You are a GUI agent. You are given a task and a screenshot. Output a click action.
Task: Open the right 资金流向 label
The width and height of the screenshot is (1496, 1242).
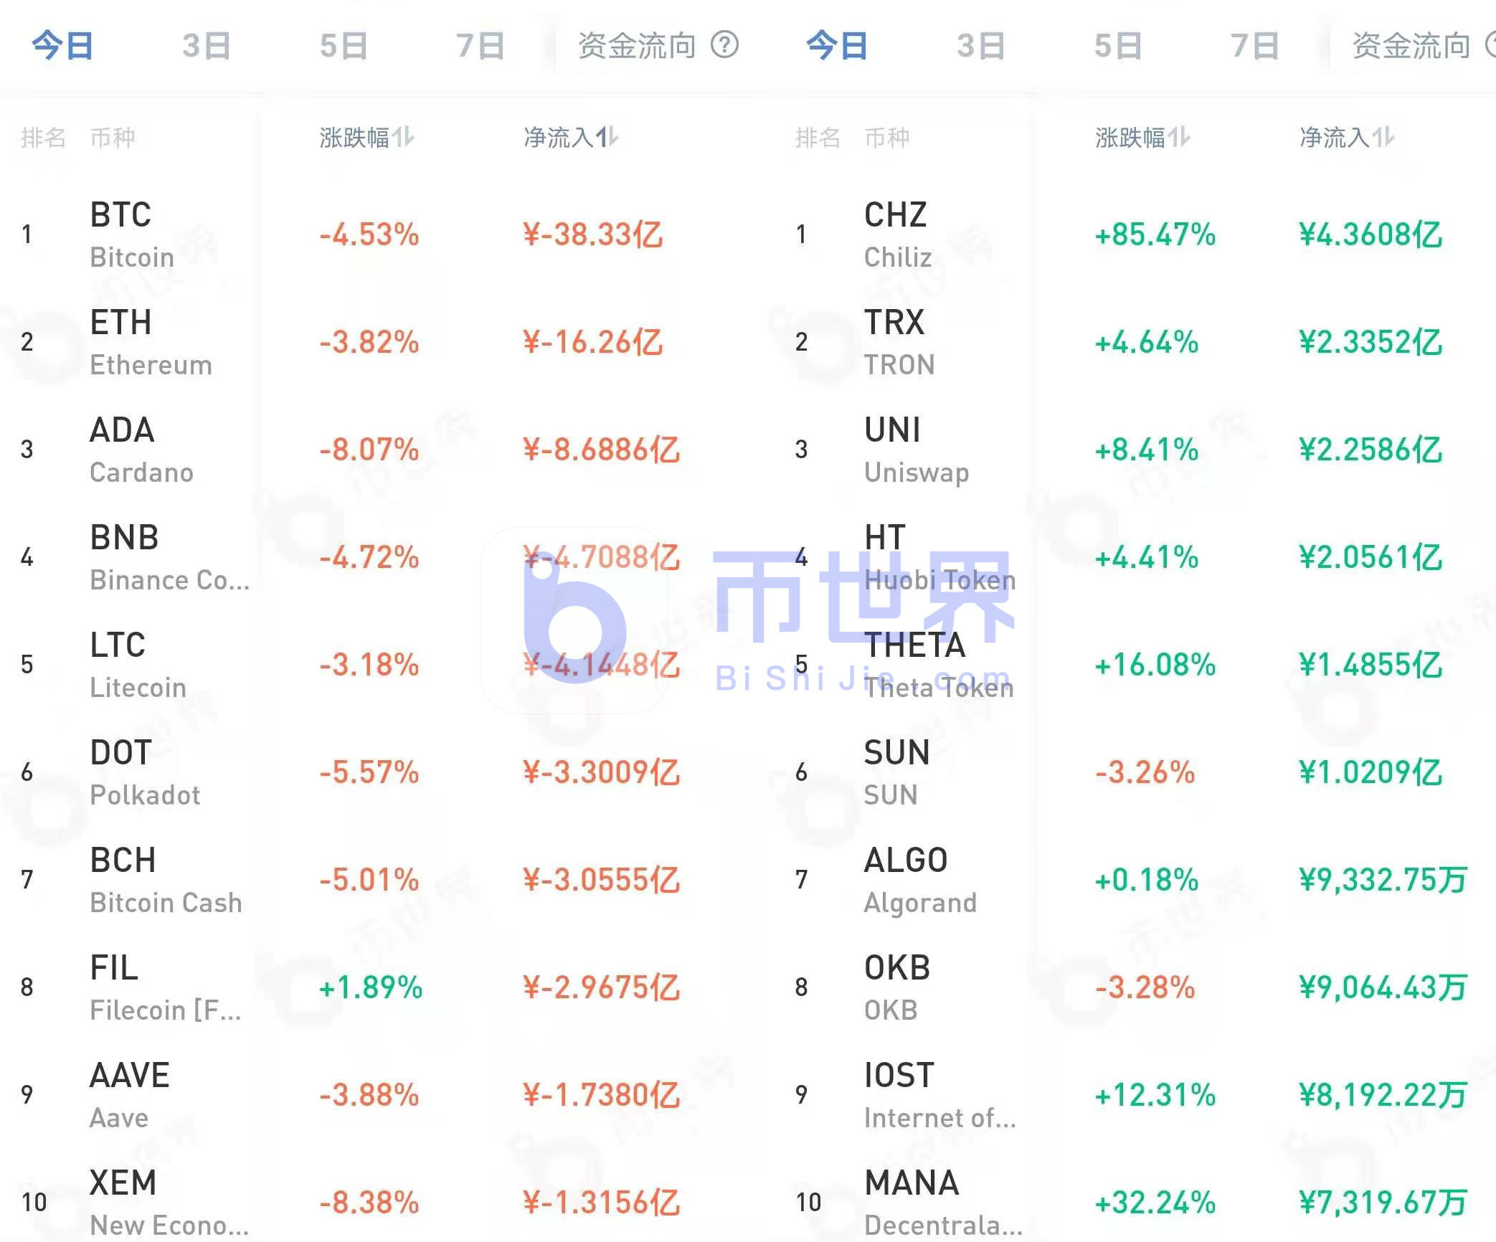(x=1411, y=46)
